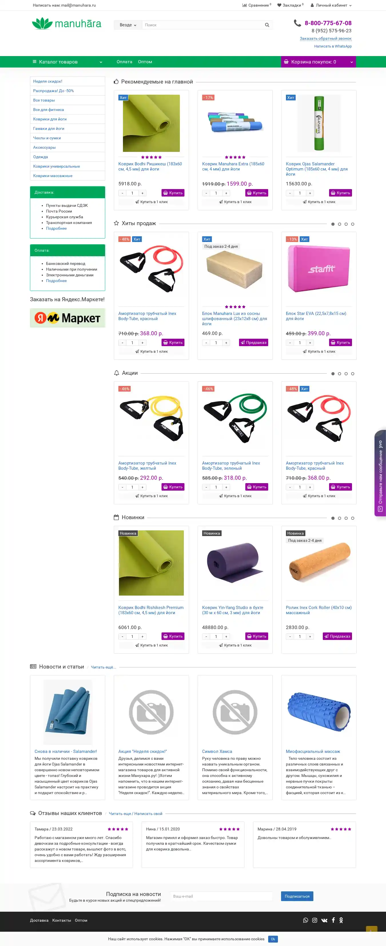This screenshot has height=946, width=386.
Task: Open Instagram icon in footer
Action: (x=315, y=920)
